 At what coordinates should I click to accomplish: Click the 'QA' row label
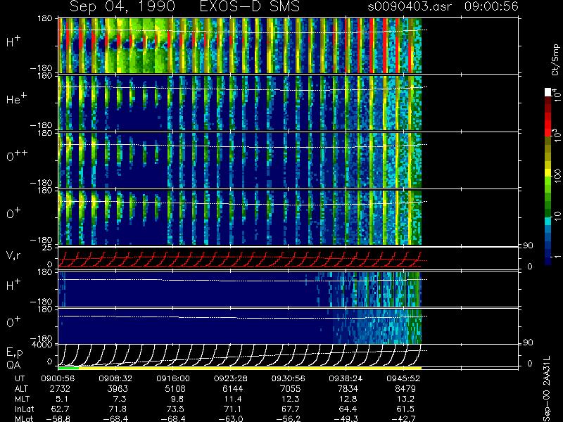13,364
